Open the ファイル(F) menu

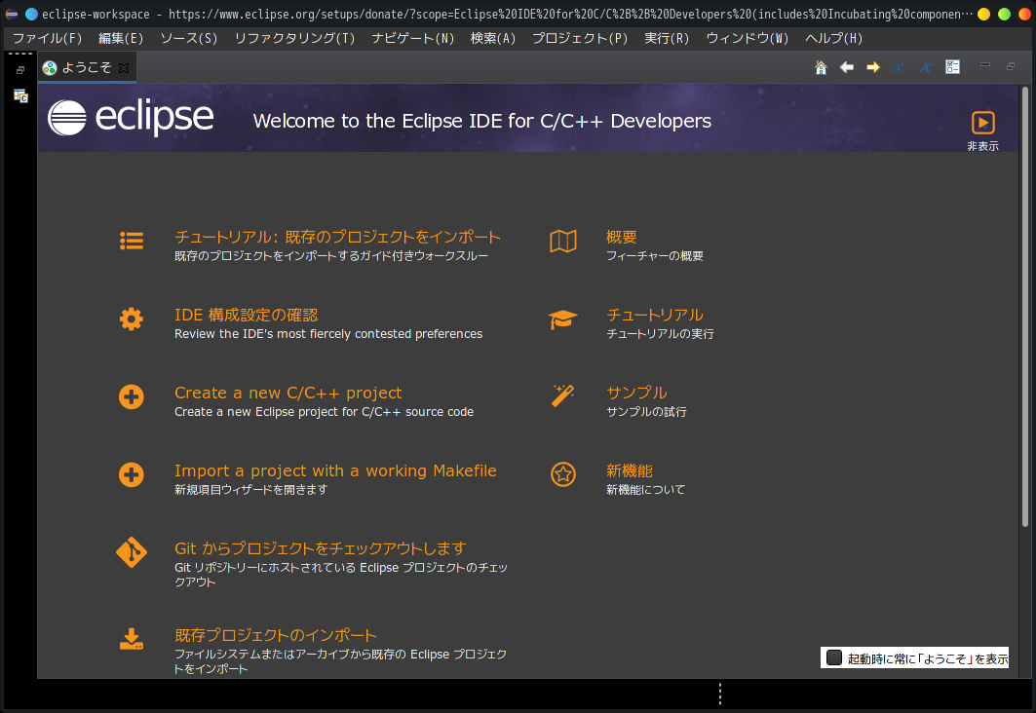coord(48,38)
